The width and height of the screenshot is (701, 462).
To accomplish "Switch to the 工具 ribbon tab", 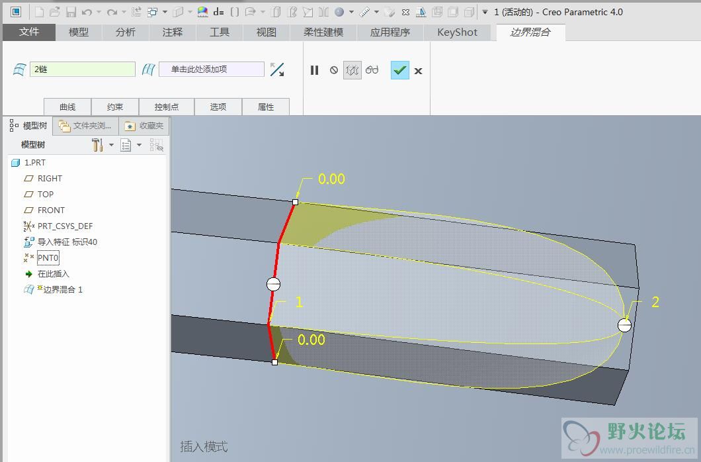I will point(220,32).
